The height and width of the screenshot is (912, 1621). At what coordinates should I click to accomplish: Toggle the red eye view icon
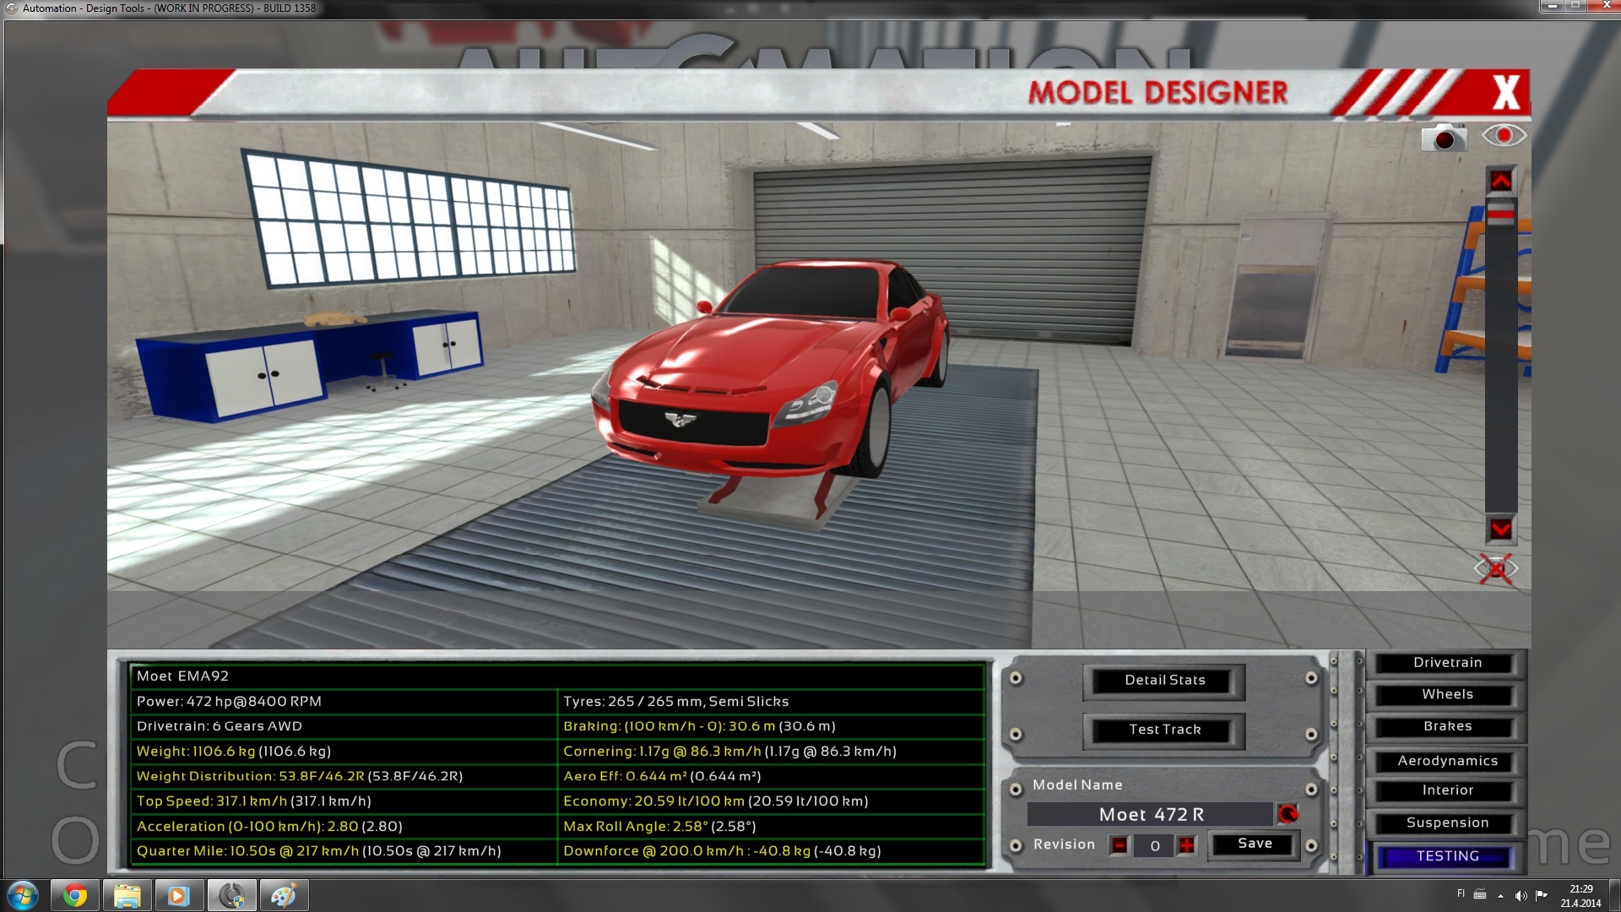pyautogui.click(x=1504, y=136)
